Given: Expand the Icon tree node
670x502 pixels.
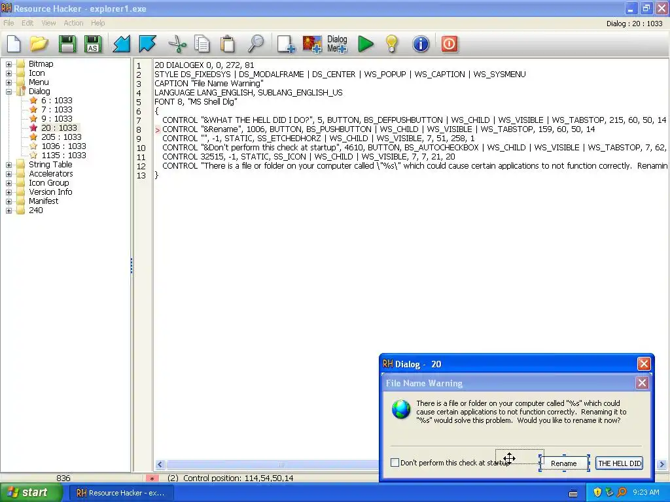Looking at the screenshot, I should point(9,73).
